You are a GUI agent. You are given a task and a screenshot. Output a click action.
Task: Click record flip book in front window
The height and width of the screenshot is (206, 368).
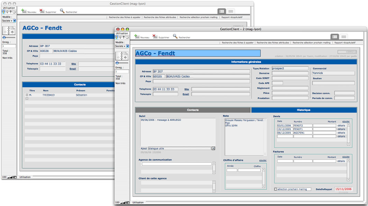coord(122,56)
